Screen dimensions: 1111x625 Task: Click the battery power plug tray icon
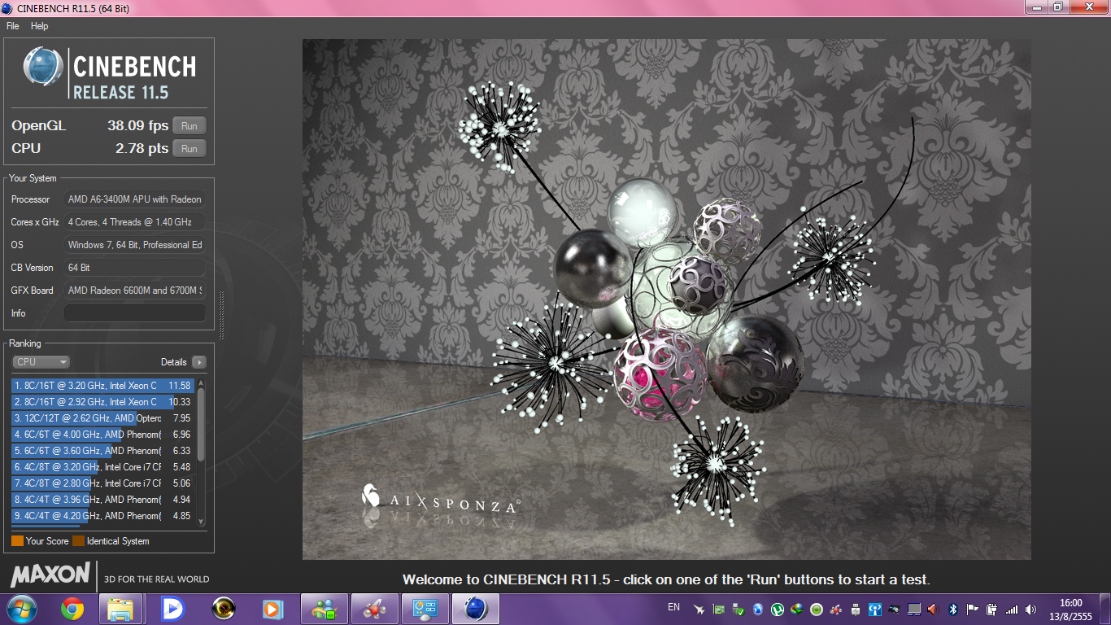(x=992, y=609)
